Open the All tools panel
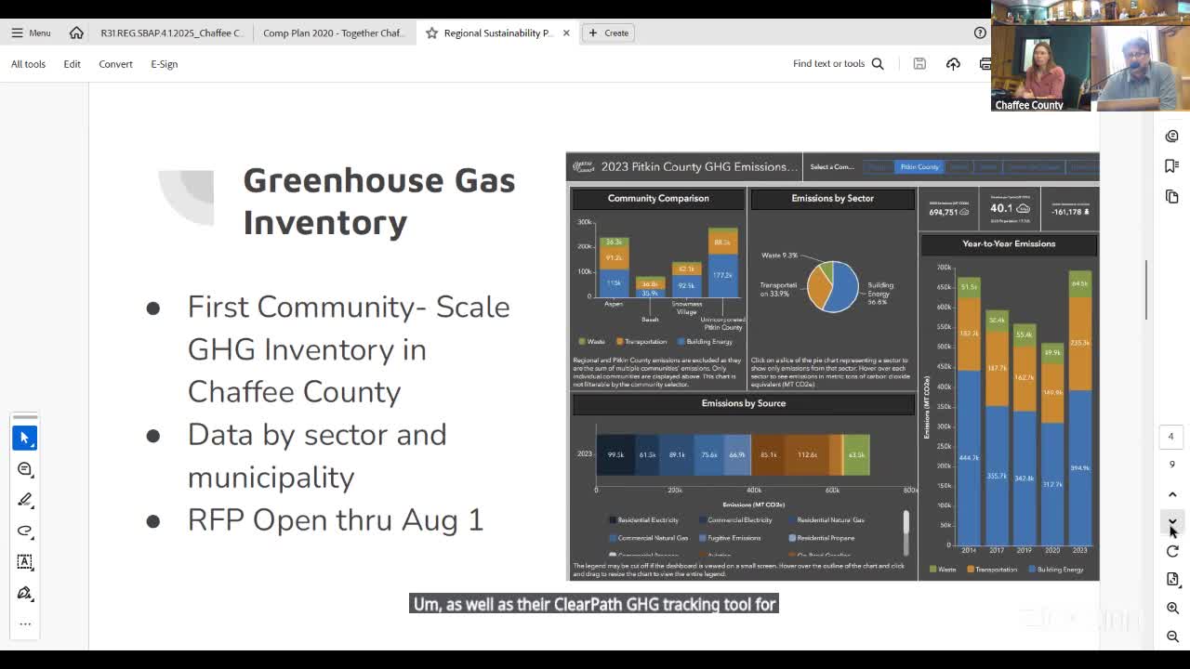1190x669 pixels. tap(27, 64)
